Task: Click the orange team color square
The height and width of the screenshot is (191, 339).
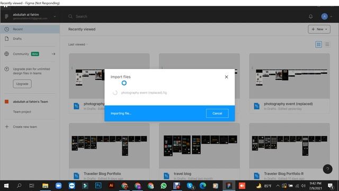Action: click(x=7, y=101)
